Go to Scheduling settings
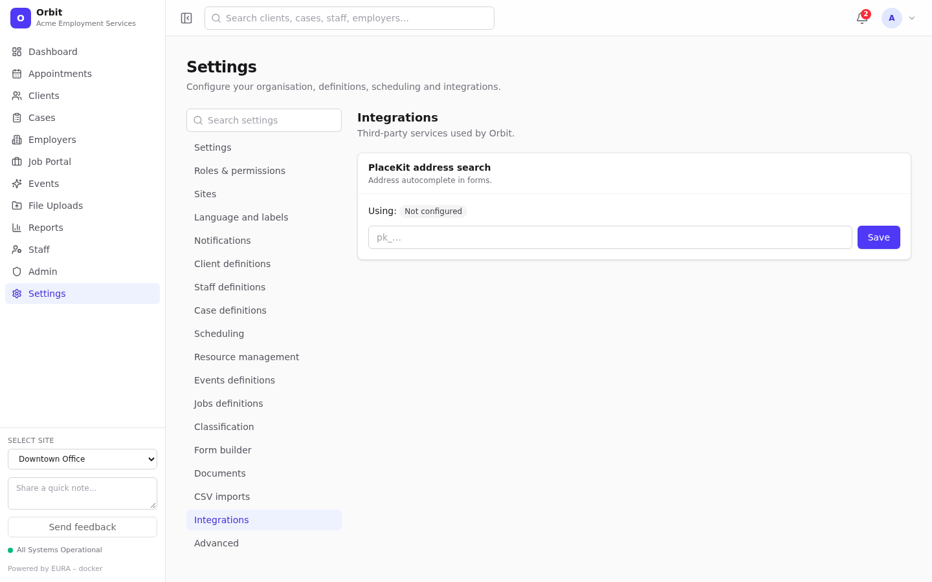 tap(264, 334)
